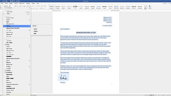Apply the Heading 1 style
This screenshot has width=171, height=96.
coord(63,7)
